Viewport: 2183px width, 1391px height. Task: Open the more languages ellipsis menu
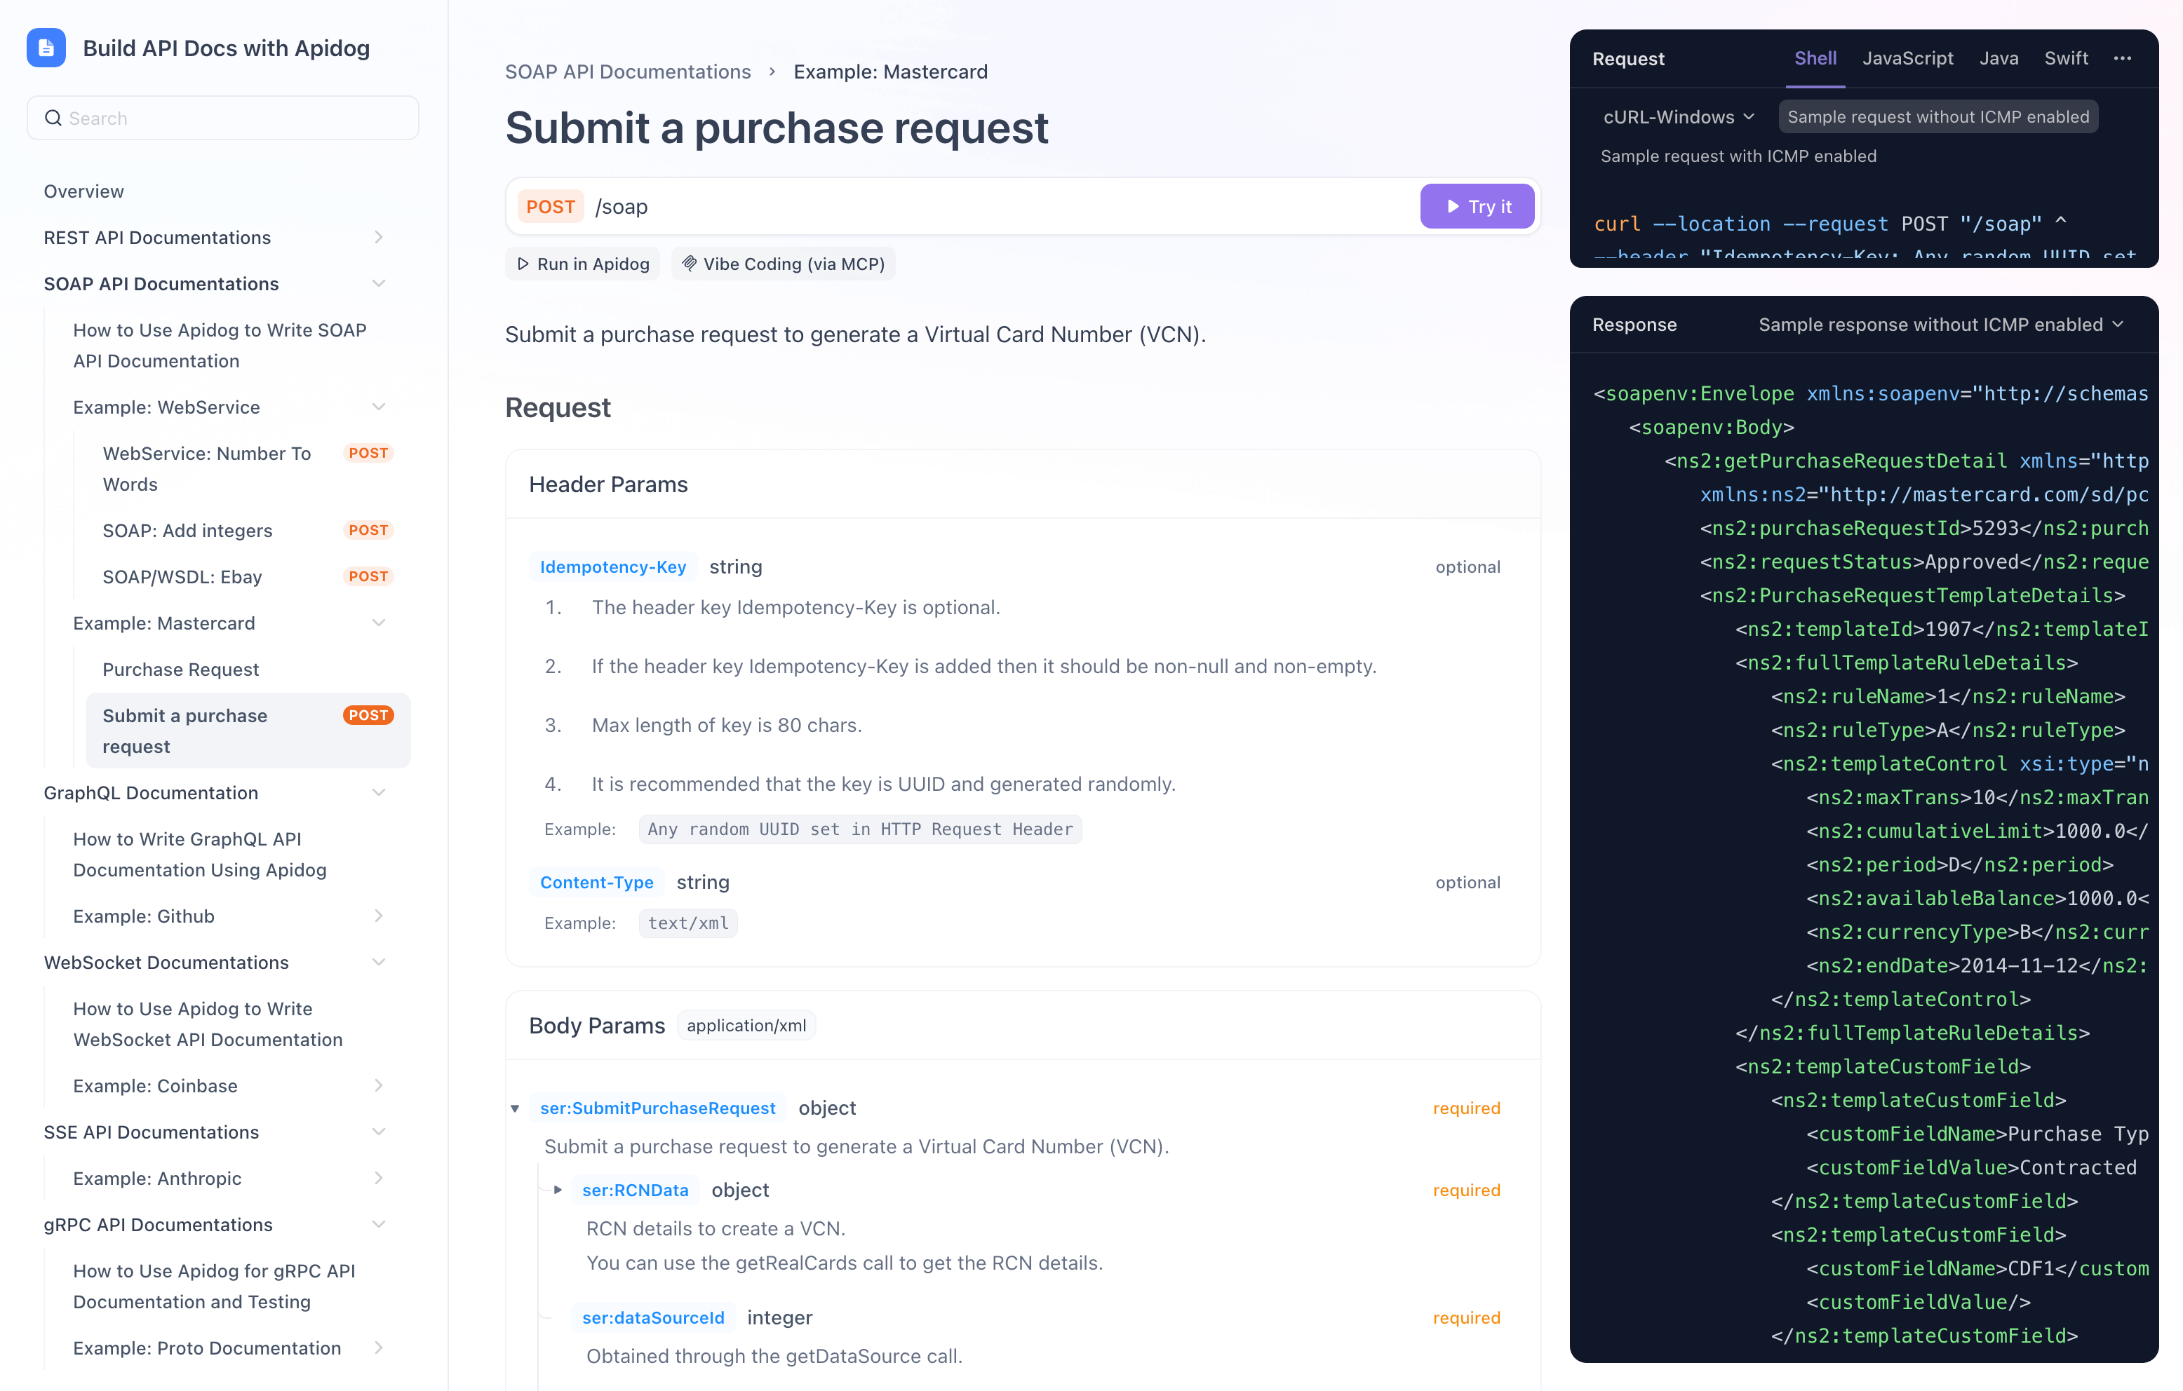pos(2122,58)
